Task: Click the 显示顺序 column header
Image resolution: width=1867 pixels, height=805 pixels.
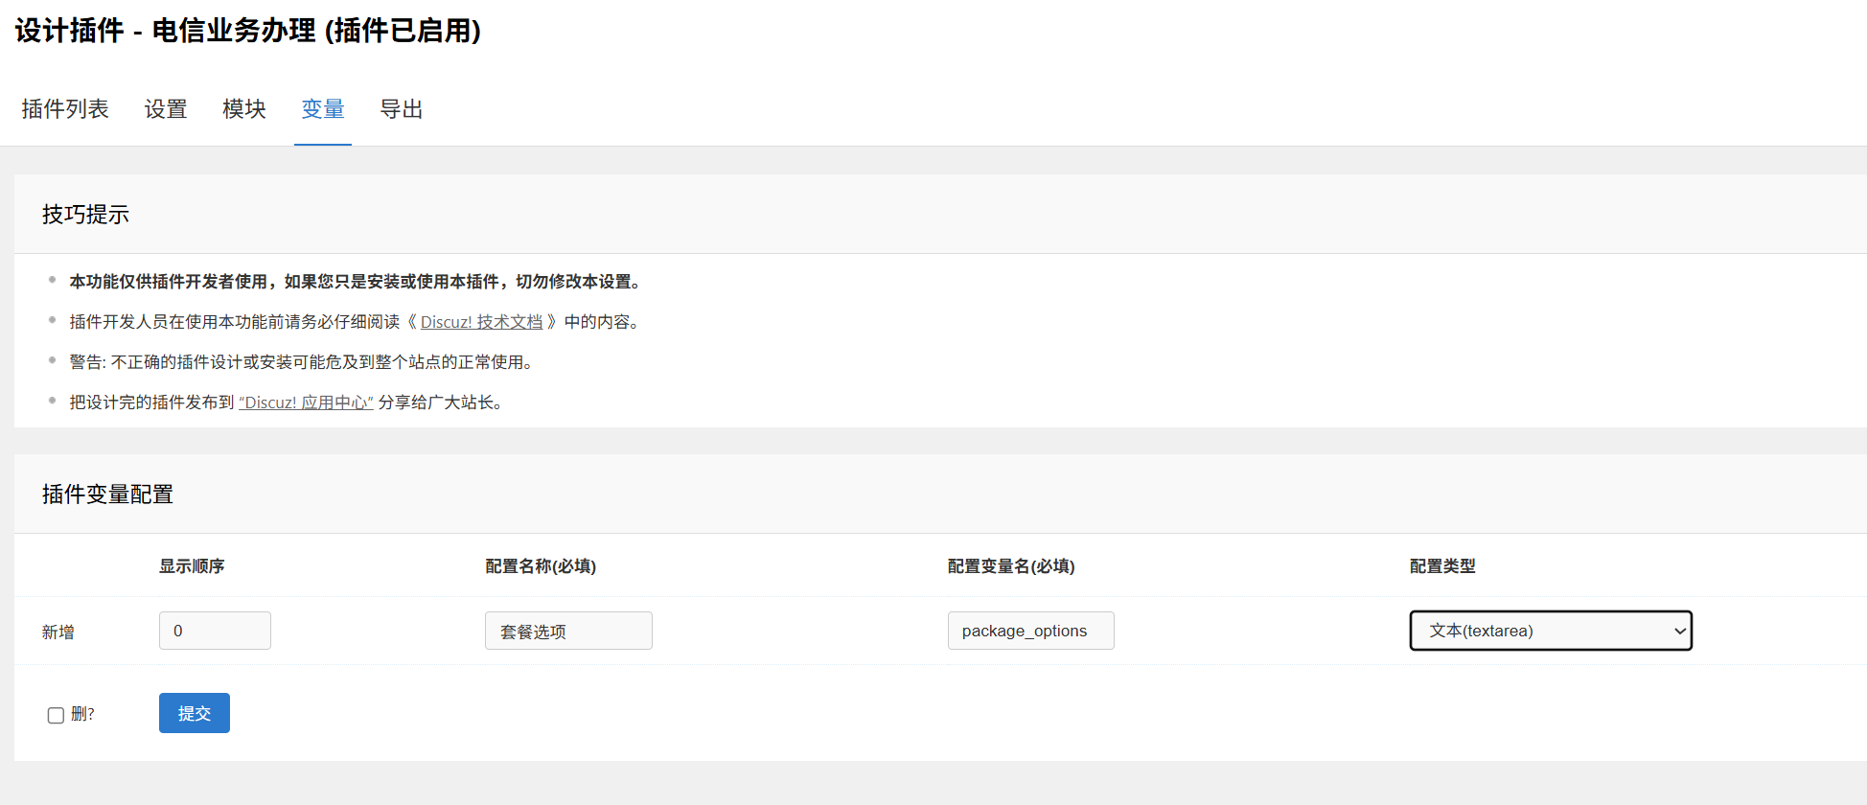Action: 192,566
